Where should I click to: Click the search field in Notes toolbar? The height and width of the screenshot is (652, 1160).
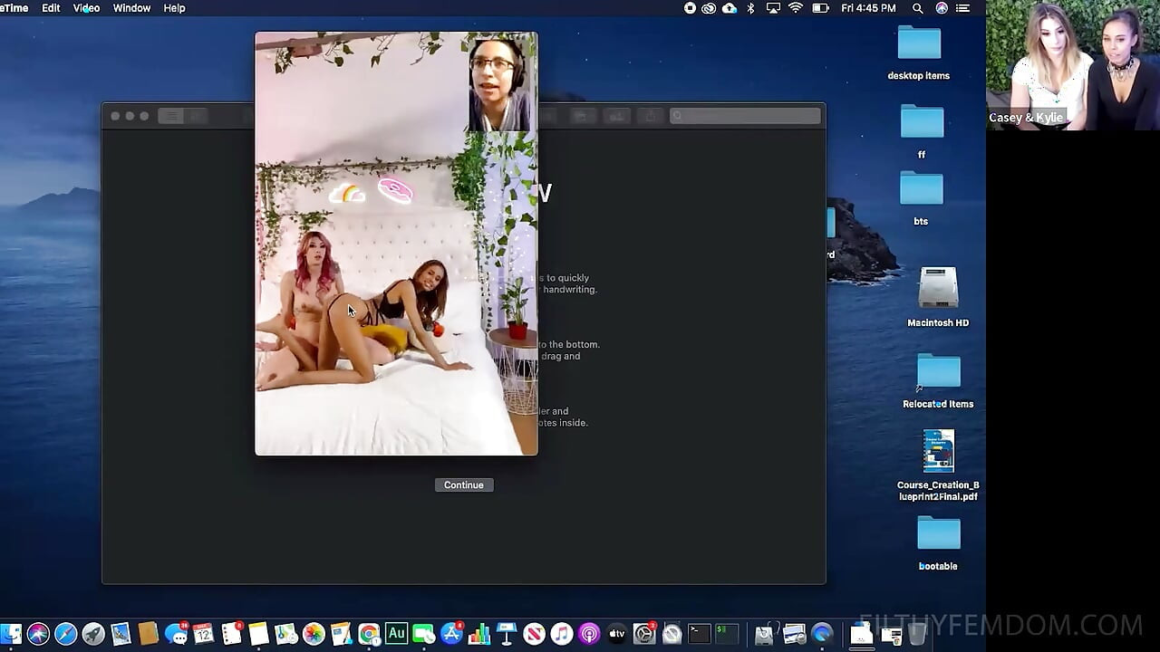click(x=745, y=116)
